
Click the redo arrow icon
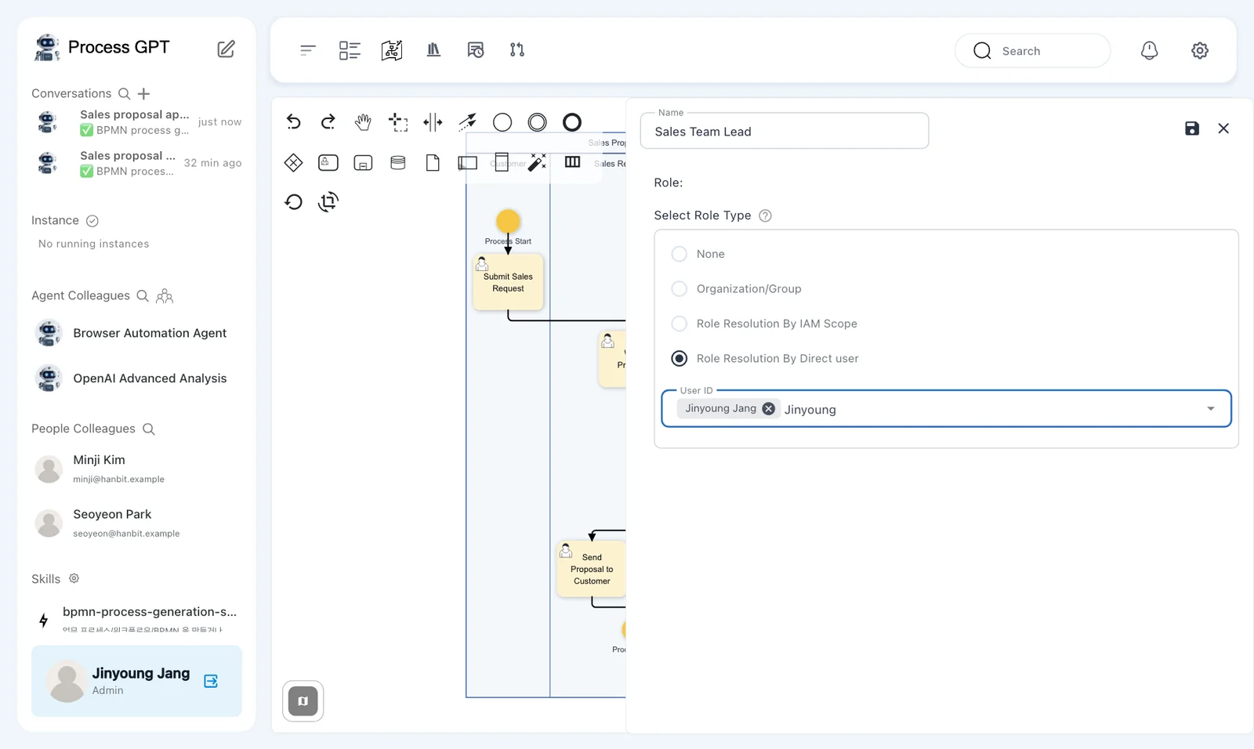coord(328,122)
